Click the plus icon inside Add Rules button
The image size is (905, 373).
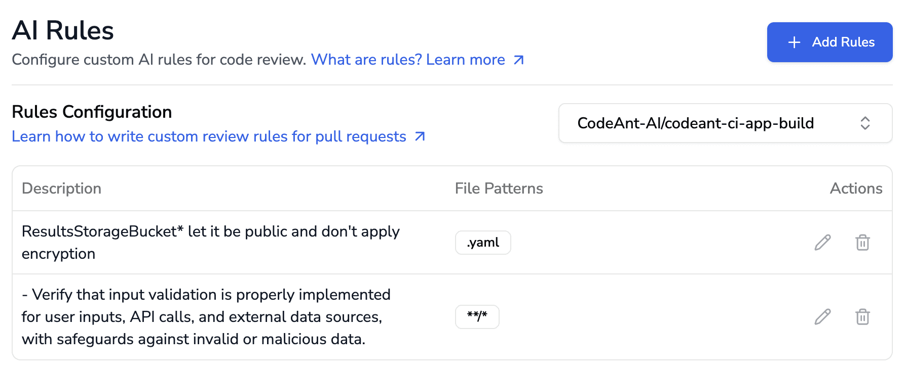tap(794, 42)
